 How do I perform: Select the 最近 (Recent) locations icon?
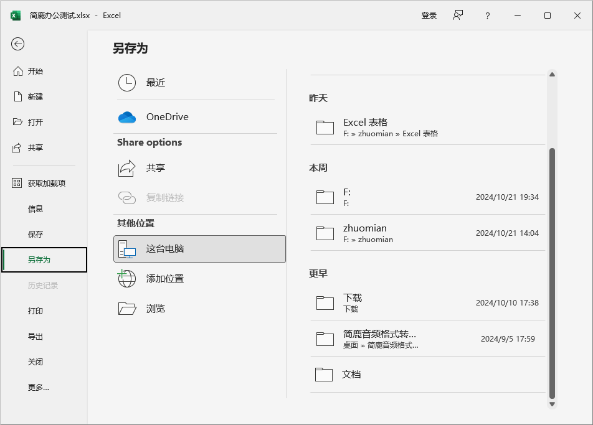[x=126, y=83]
